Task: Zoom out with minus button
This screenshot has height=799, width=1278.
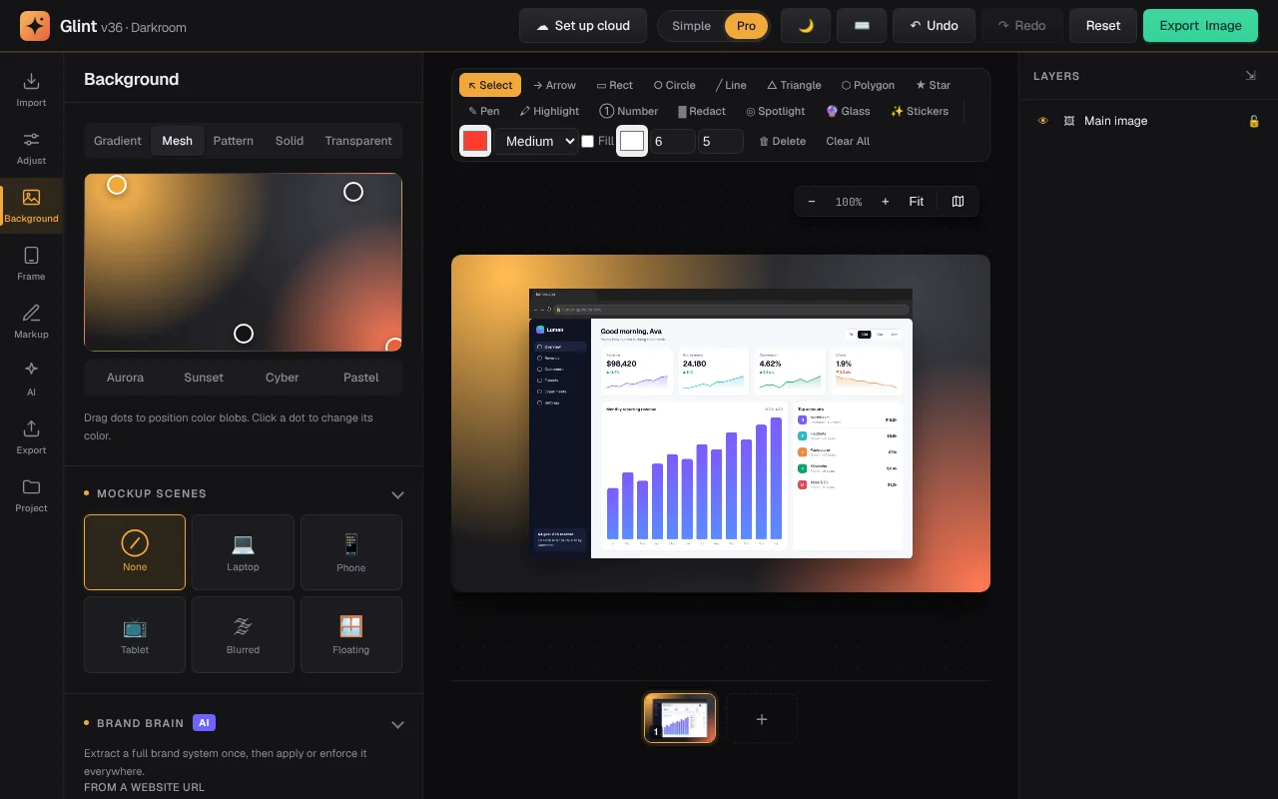Action: (x=812, y=202)
